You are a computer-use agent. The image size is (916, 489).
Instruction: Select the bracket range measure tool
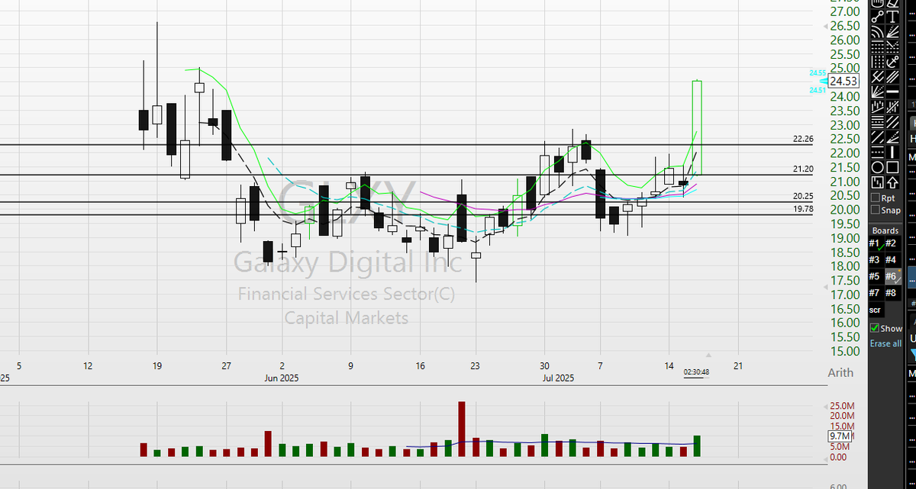click(x=877, y=182)
